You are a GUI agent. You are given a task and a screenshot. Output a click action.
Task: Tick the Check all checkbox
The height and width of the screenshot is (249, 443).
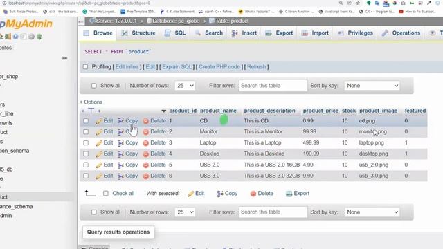click(x=106, y=194)
